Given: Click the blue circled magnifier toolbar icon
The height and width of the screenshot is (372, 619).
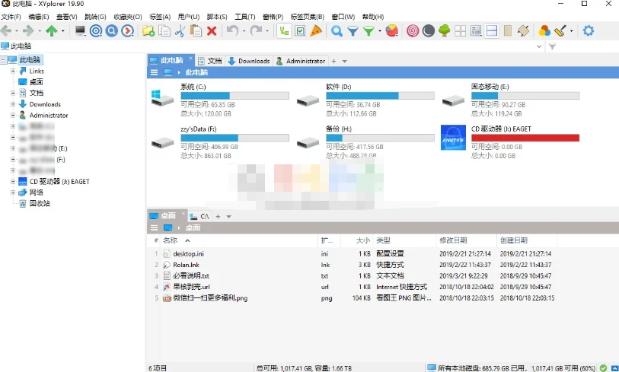Looking at the screenshot, I should click(x=112, y=30).
